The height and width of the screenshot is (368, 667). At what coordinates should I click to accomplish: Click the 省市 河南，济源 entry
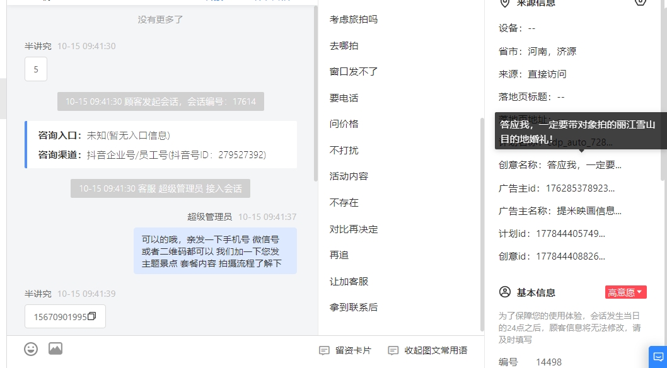click(x=537, y=52)
